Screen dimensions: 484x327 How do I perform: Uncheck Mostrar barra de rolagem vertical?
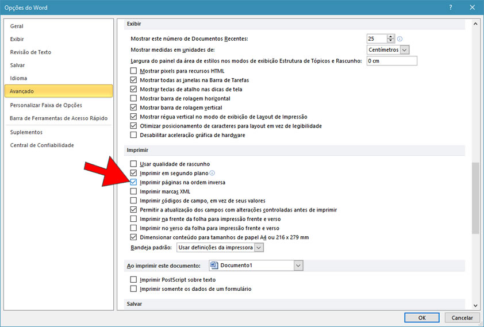click(x=133, y=107)
